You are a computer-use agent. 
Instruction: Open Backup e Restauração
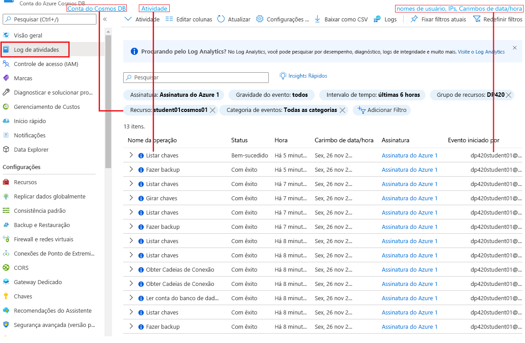click(x=42, y=225)
